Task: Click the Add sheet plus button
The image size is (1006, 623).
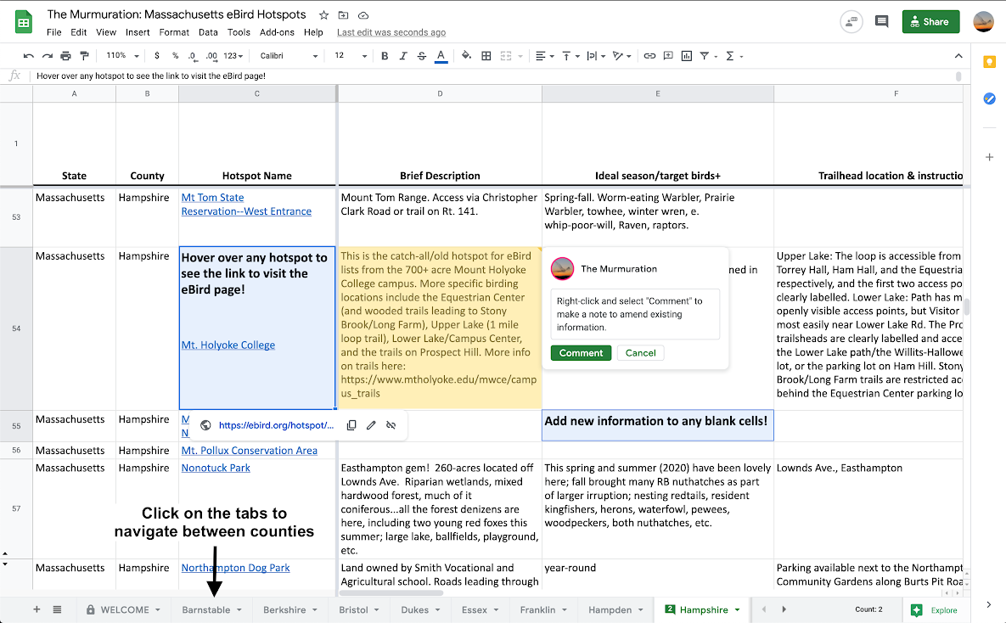Action: click(x=37, y=609)
